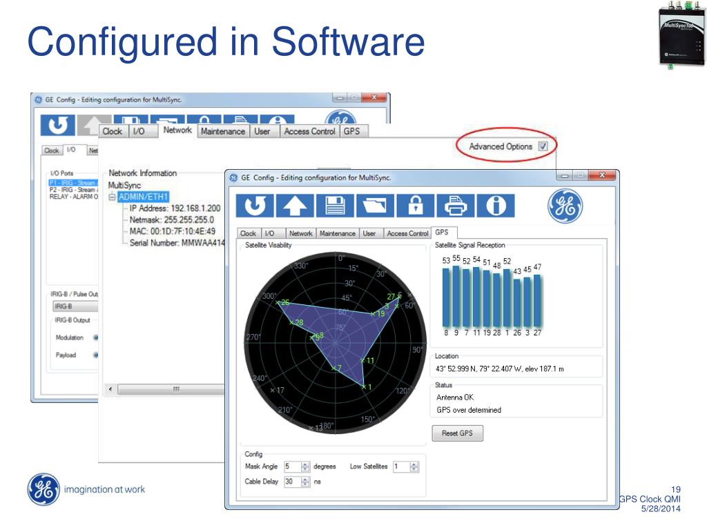Select the MAC: 00:1D:7F:10:4E:49 row
The image size is (707, 530).
point(172,231)
